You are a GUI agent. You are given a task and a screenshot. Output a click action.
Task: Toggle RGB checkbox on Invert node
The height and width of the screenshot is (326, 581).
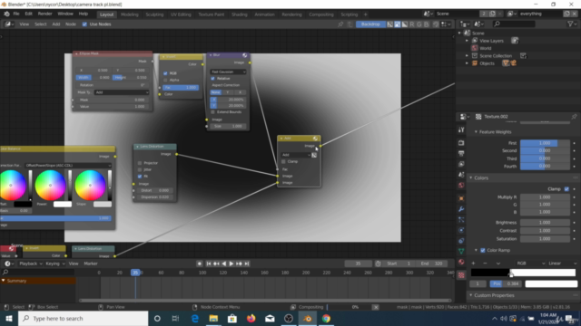[x=165, y=73]
